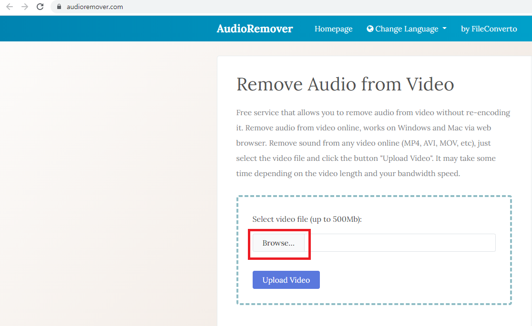
Task: Click the padlock site security icon
Action: tap(59, 7)
